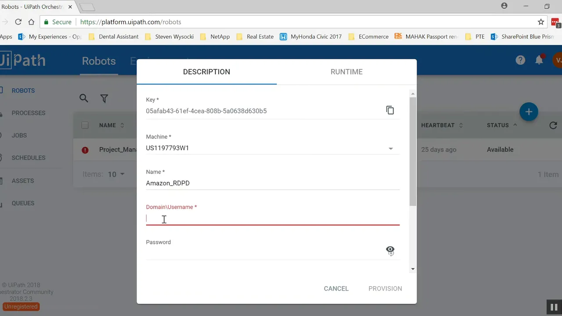Click the browser address bar URL
The image size is (562, 316).
point(131,22)
